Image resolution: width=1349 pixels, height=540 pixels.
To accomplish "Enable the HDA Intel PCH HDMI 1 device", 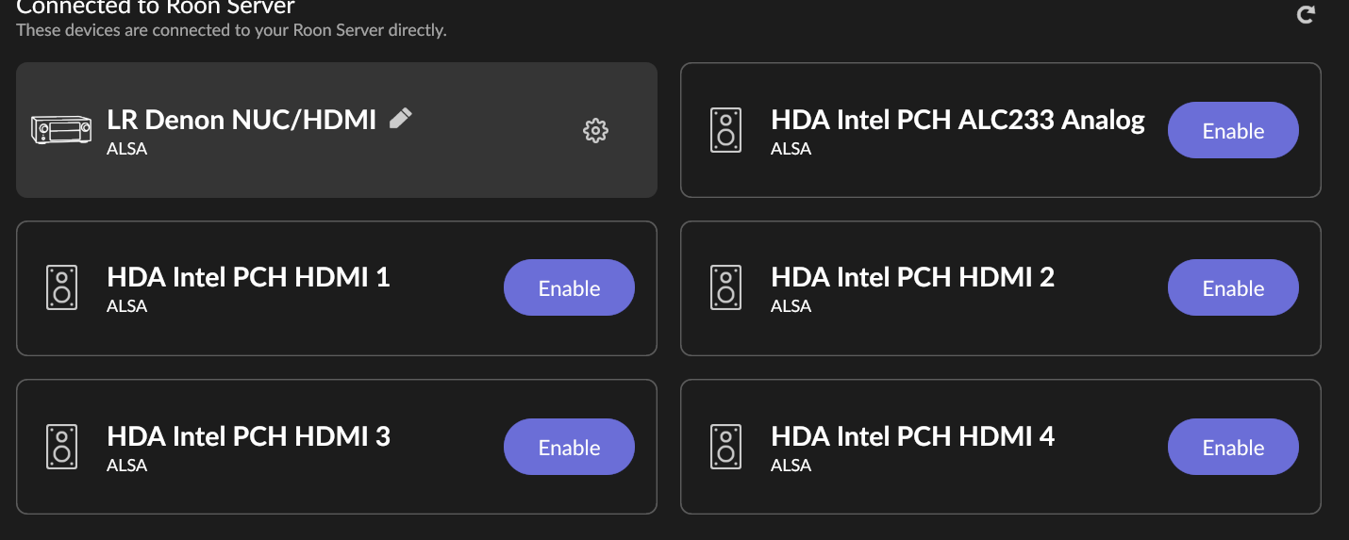I will coord(569,288).
